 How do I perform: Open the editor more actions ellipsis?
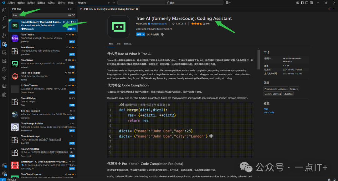(334, 9)
